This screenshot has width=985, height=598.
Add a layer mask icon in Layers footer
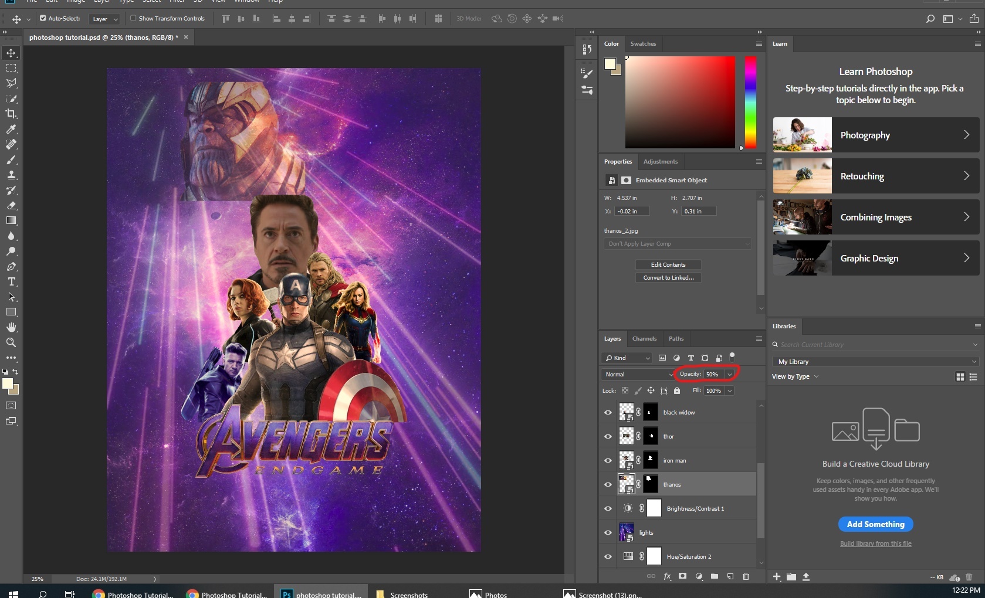coord(683,576)
